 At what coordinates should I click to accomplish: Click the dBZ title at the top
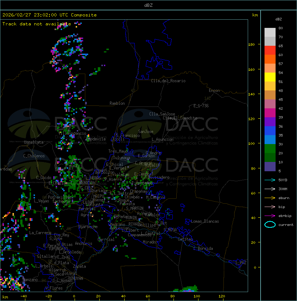(148, 5)
